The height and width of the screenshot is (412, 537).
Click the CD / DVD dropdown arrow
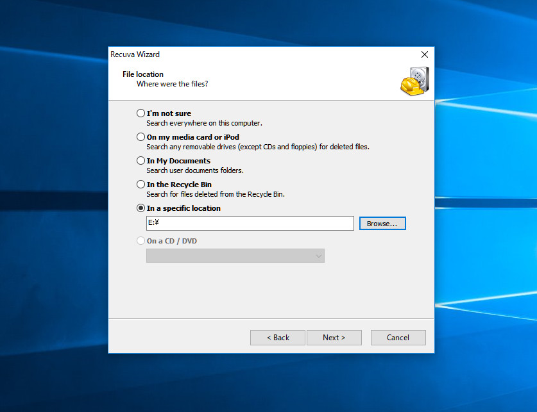tap(318, 256)
